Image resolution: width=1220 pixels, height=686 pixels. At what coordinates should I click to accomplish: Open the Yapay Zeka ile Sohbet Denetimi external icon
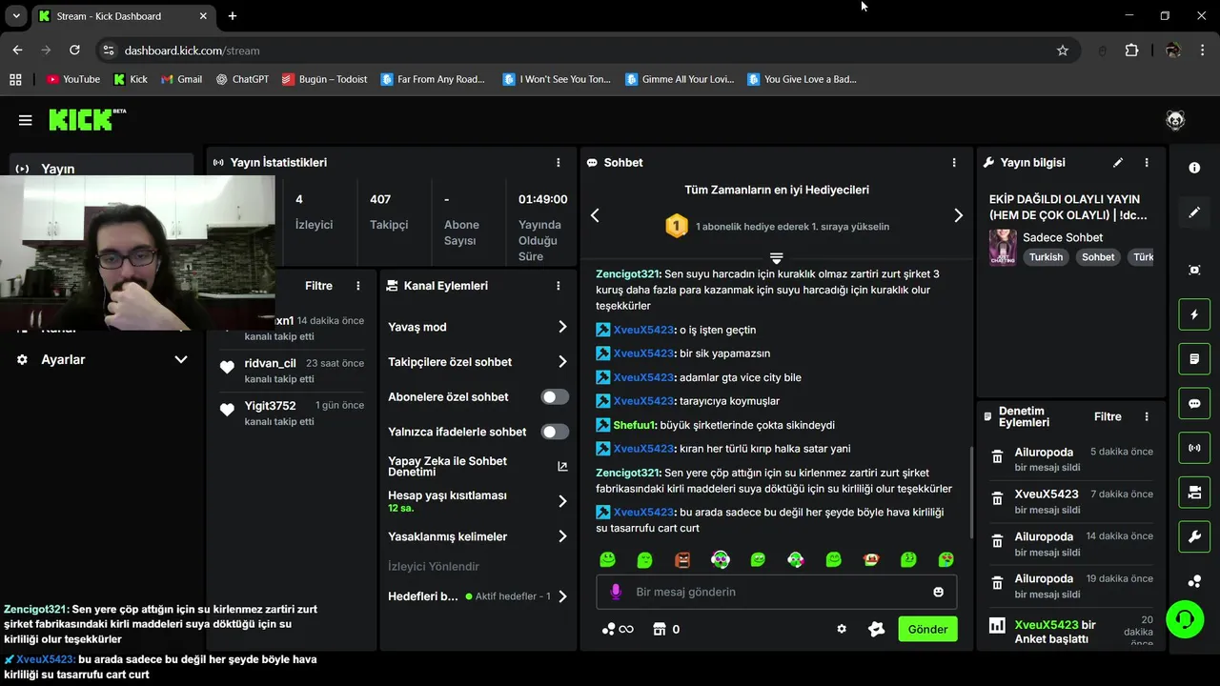click(562, 466)
